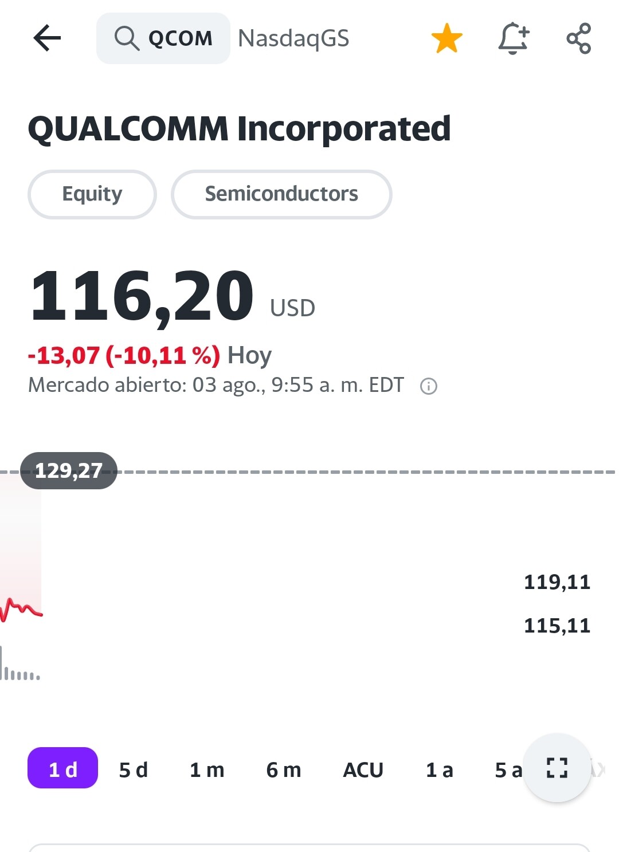
Task: Switch to the 1 a chart range
Action: click(439, 769)
